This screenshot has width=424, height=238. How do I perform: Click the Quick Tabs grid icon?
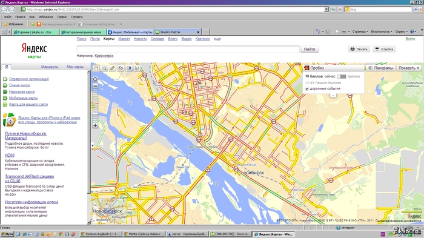[4, 32]
